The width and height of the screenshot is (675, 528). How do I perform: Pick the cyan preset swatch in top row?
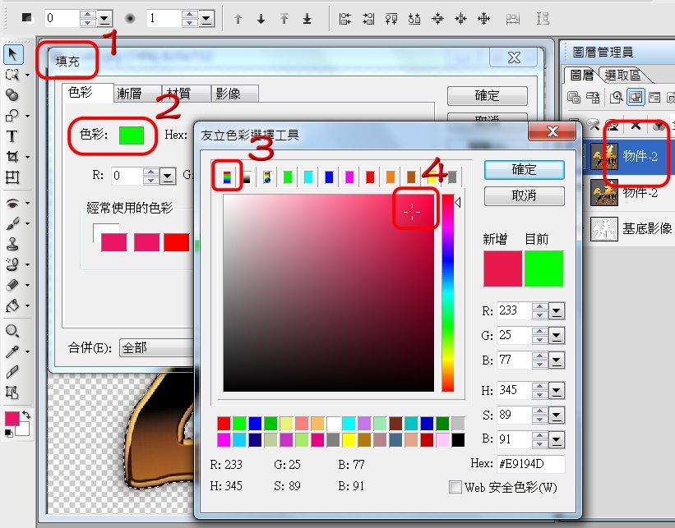pyautogui.click(x=308, y=177)
